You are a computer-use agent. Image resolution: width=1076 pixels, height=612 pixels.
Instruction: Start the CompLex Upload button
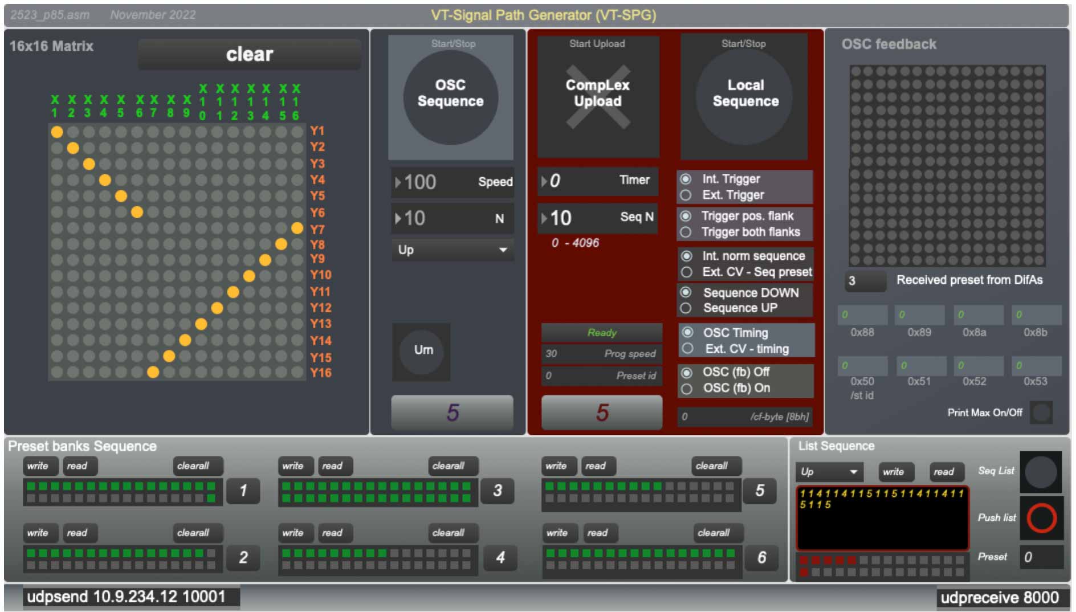pos(597,97)
